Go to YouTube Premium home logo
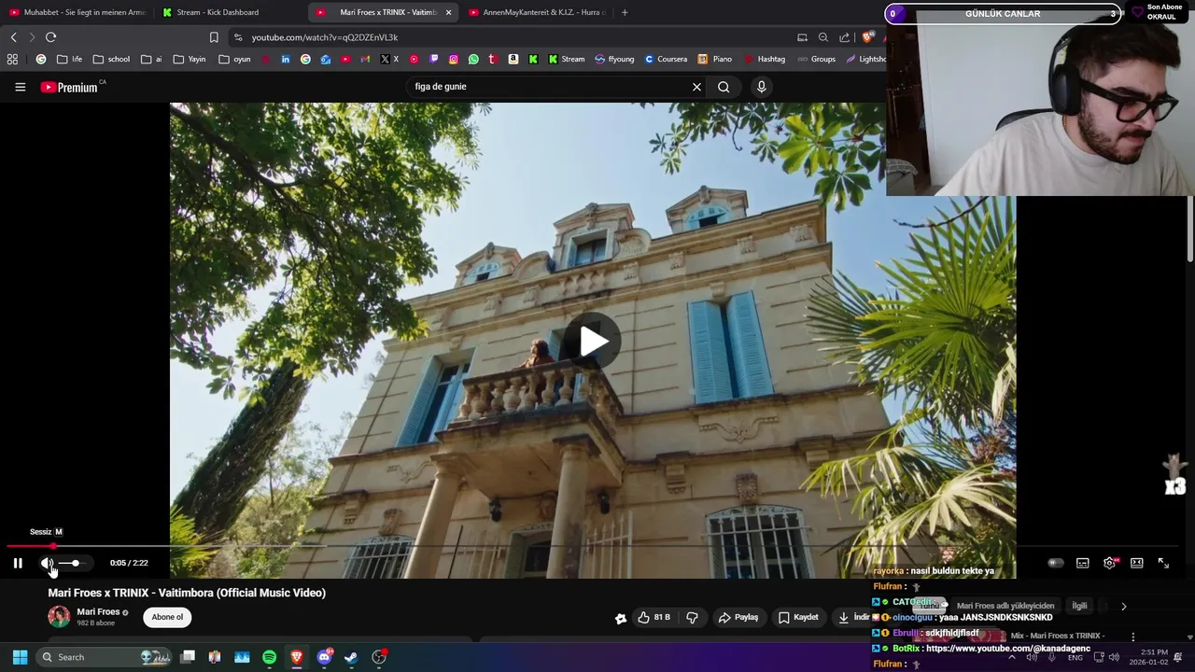The width and height of the screenshot is (1195, 672). pyautogui.click(x=70, y=87)
